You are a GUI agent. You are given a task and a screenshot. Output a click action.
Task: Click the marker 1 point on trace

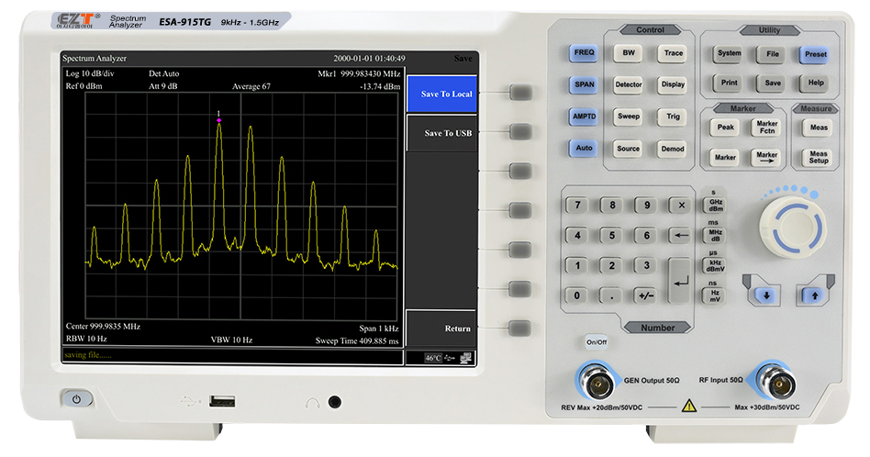point(218,120)
